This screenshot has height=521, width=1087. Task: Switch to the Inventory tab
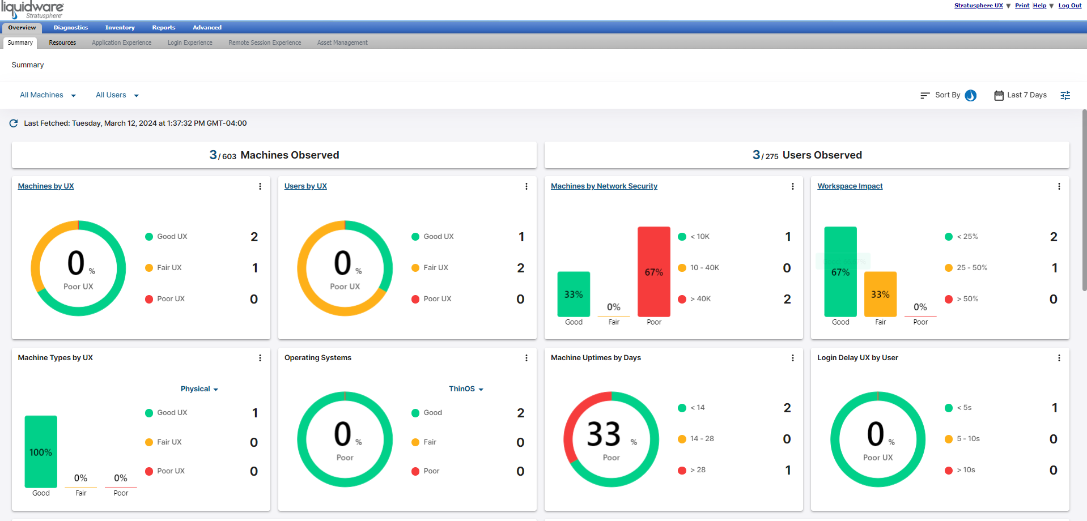click(120, 28)
